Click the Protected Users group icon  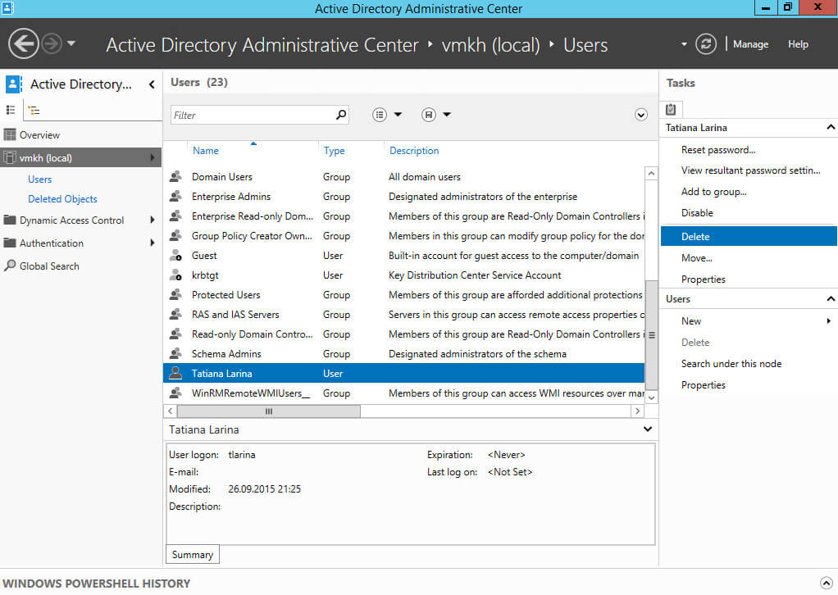click(175, 295)
